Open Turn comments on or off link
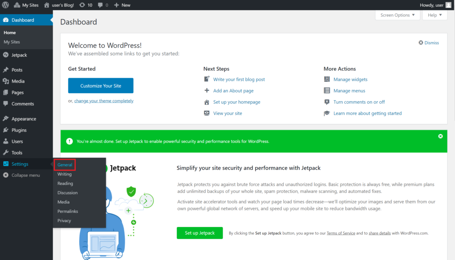455x260 pixels. [x=359, y=102]
